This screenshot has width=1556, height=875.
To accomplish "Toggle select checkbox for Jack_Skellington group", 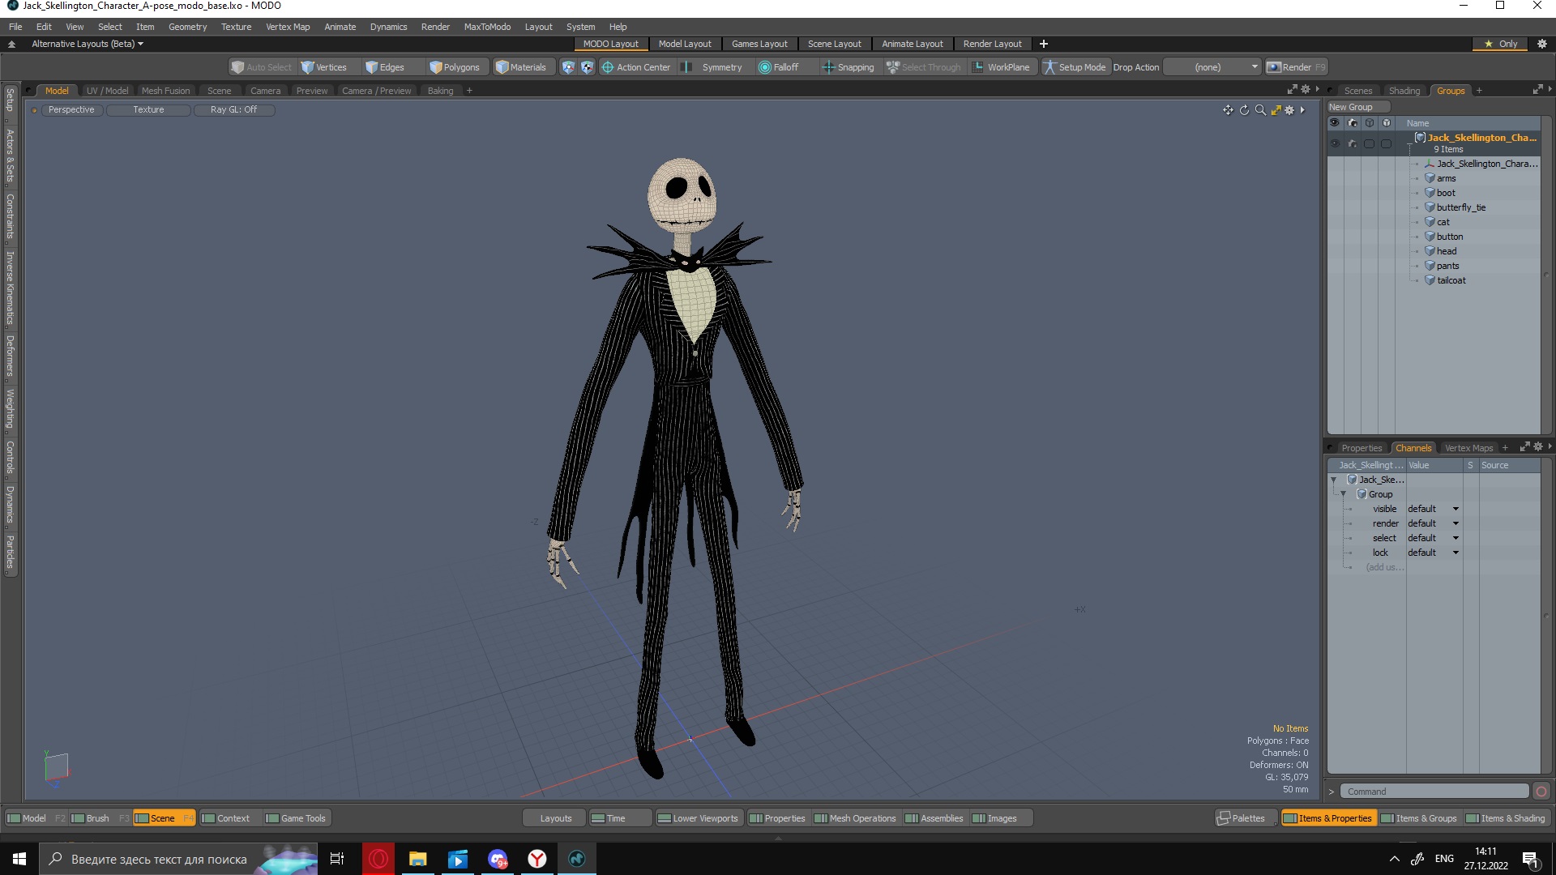I will (1369, 143).
